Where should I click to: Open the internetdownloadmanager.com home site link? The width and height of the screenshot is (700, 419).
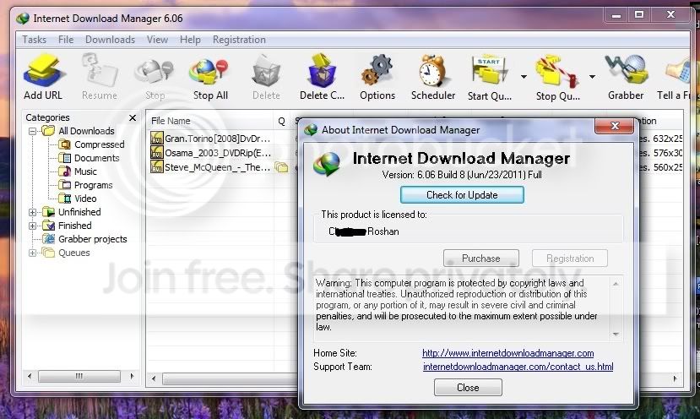pyautogui.click(x=508, y=353)
